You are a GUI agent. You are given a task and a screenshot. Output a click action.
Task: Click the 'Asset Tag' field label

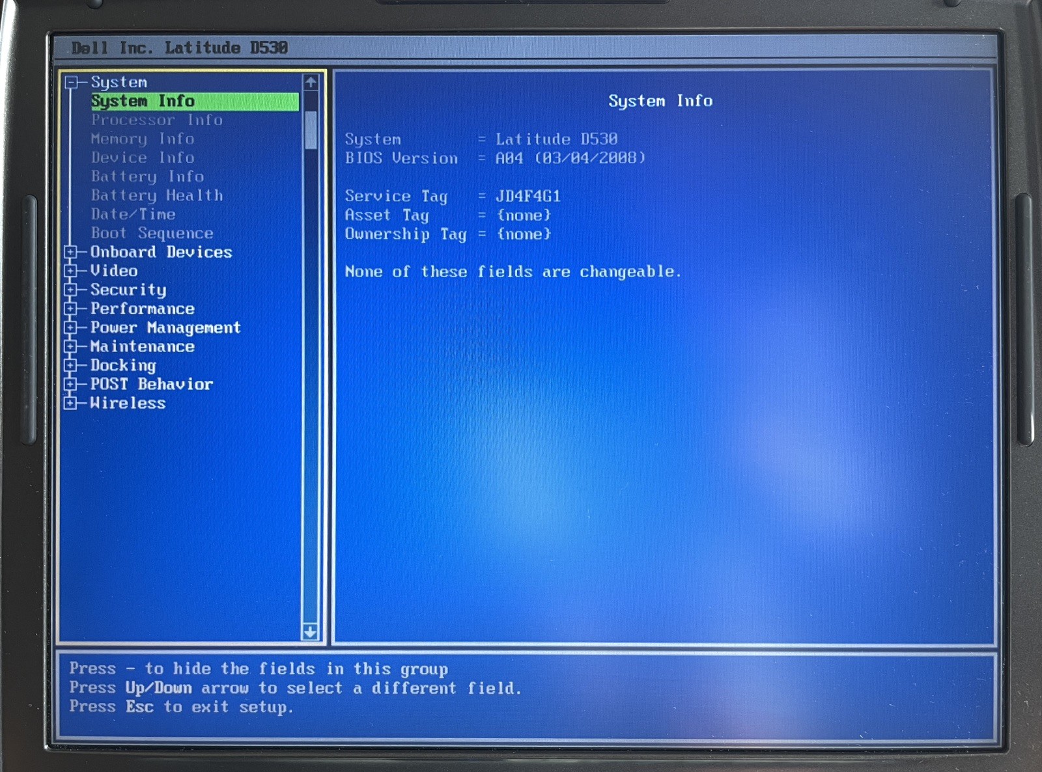[387, 215]
